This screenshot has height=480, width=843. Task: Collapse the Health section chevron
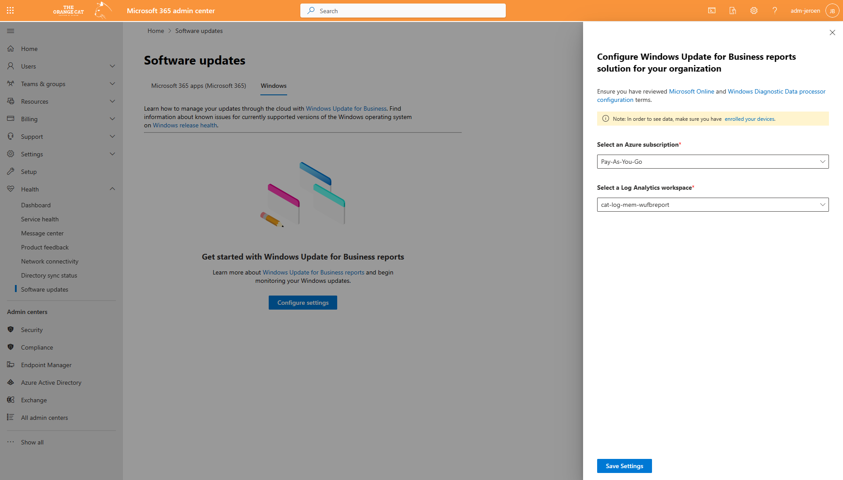coord(112,189)
